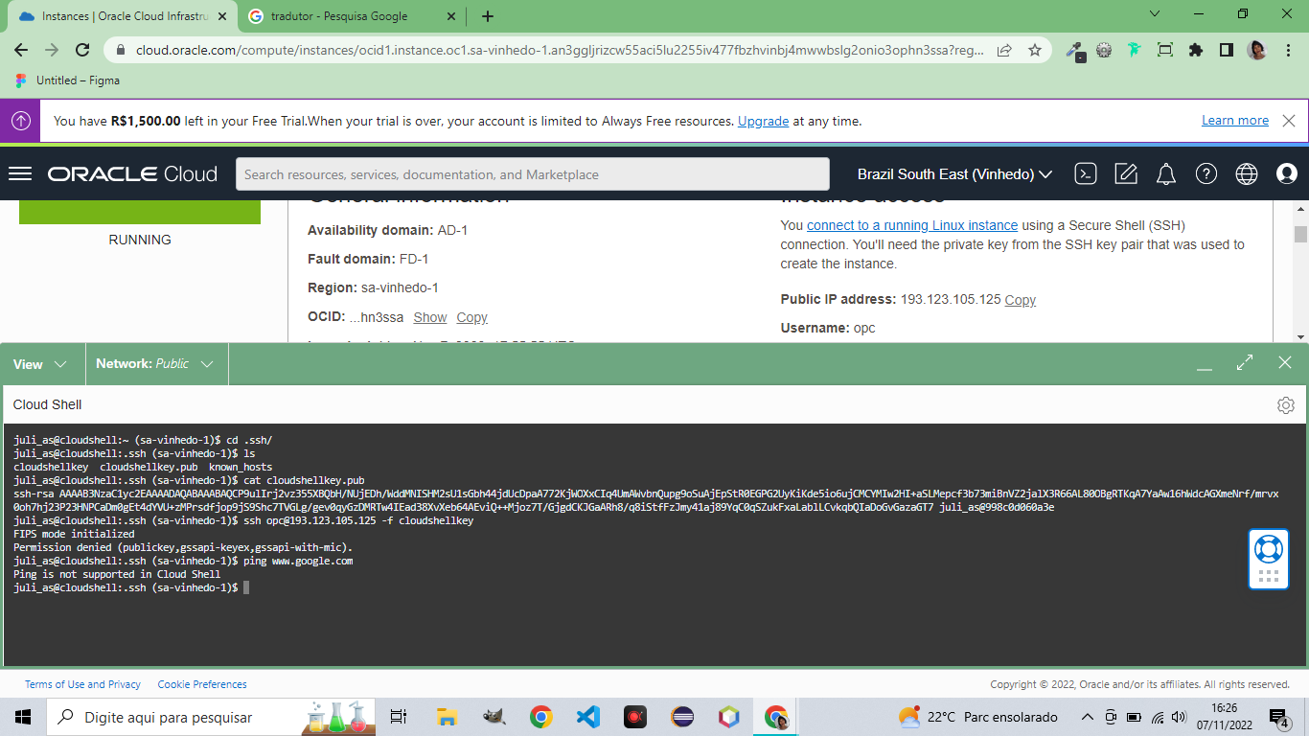This screenshot has height=736, width=1309.
Task: Click the browser address bar URL
Action: [x=560, y=50]
